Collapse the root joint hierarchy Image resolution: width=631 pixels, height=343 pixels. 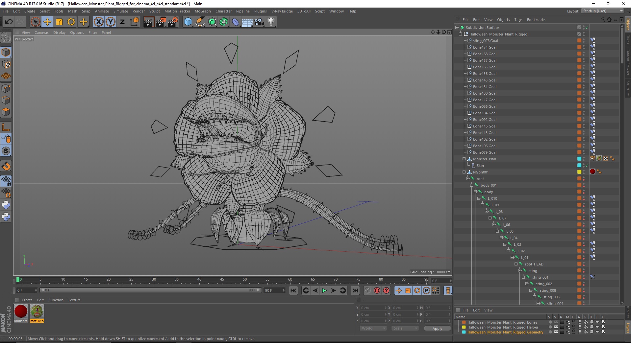point(468,178)
